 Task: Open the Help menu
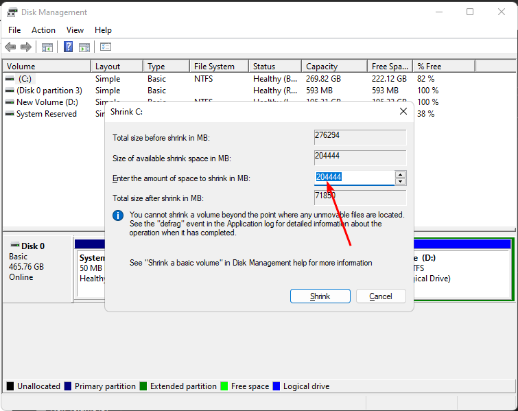103,30
